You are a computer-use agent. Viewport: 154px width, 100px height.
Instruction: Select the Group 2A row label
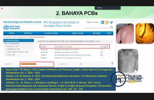click(x=44, y=49)
